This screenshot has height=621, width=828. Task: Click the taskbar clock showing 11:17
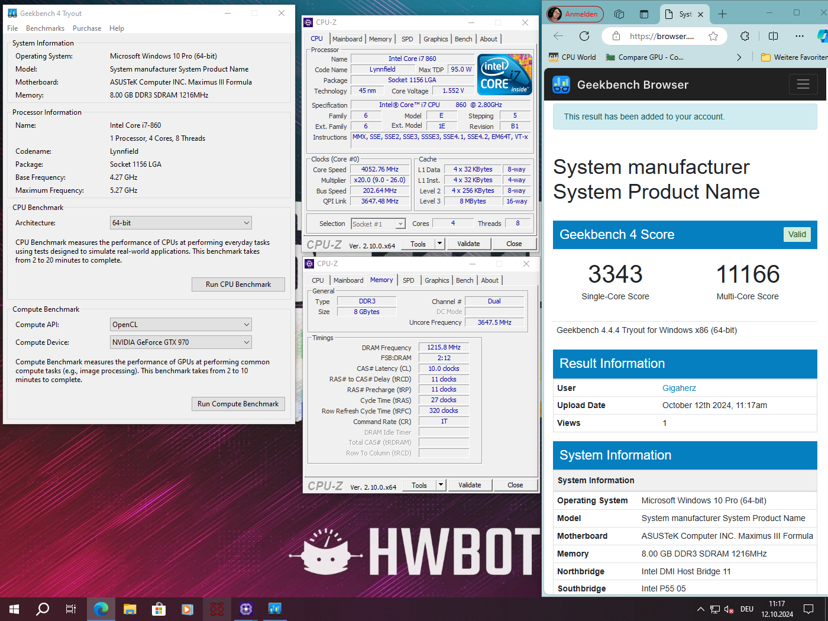pos(777,609)
